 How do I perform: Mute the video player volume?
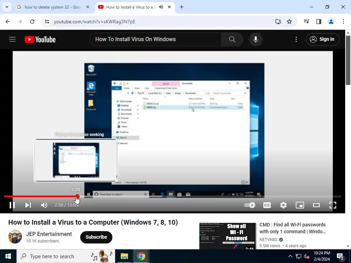(x=44, y=205)
